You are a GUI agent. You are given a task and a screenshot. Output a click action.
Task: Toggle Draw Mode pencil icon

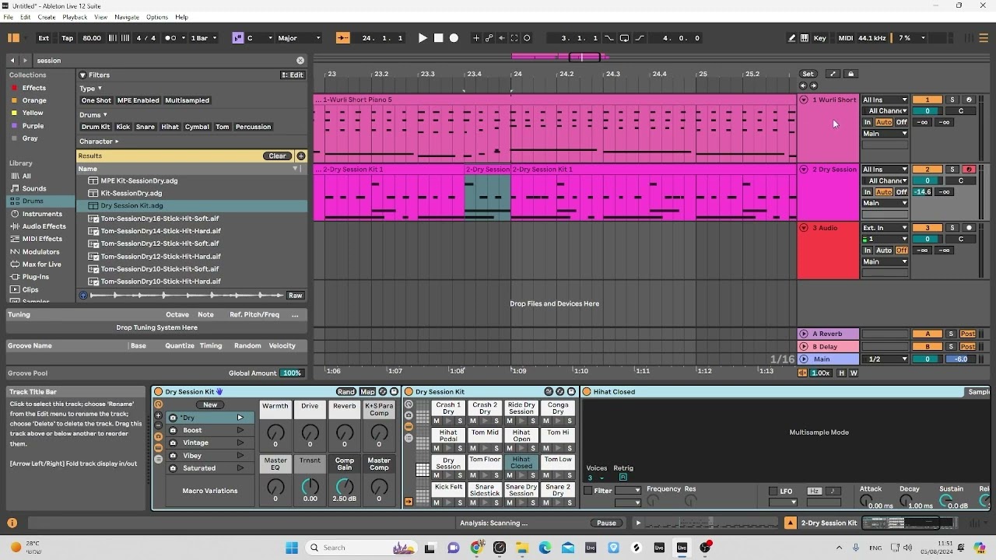pyautogui.click(x=792, y=38)
